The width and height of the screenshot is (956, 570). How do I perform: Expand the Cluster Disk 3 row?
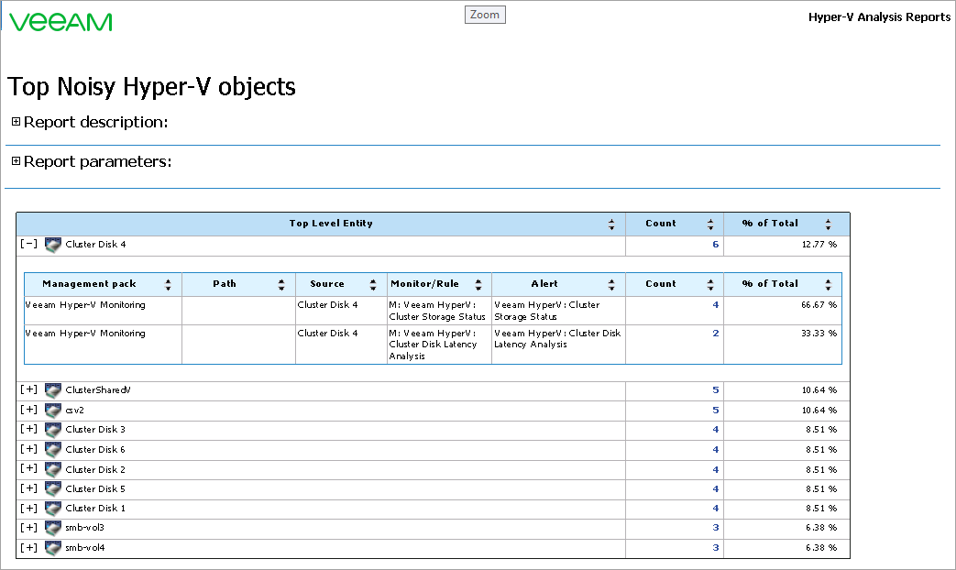tap(28, 429)
